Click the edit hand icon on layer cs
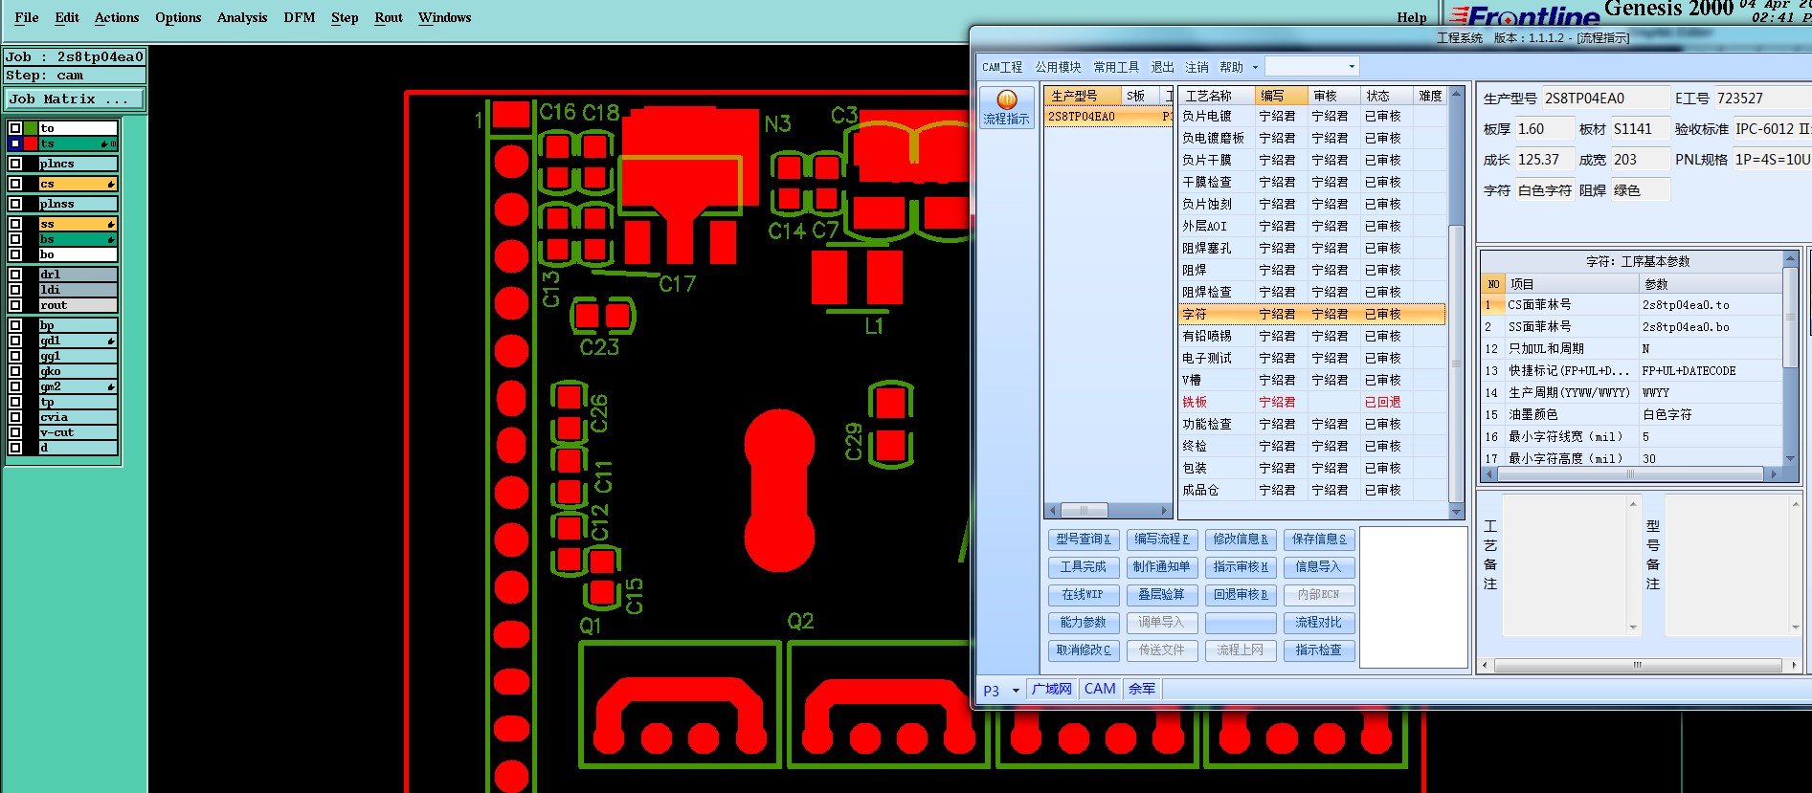The image size is (1812, 793). coord(111,184)
